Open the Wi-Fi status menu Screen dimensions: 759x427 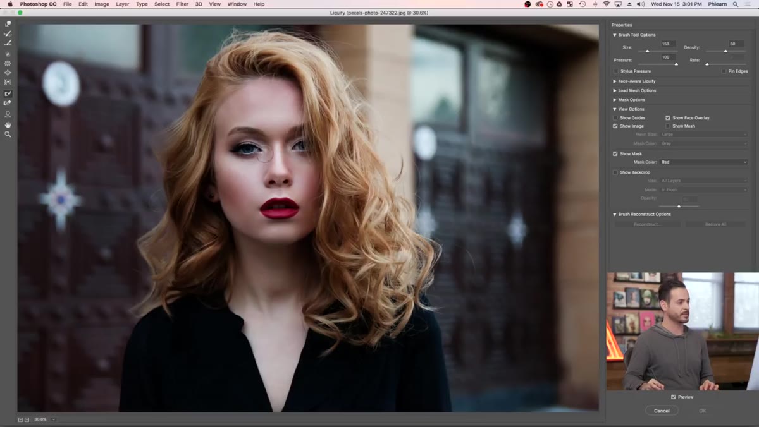pyautogui.click(x=606, y=4)
